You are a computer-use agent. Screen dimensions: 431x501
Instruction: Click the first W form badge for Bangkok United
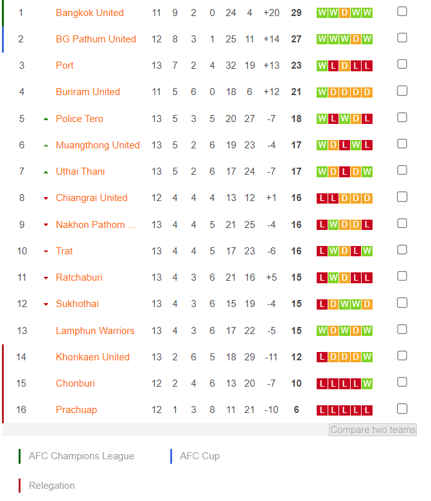tap(322, 13)
